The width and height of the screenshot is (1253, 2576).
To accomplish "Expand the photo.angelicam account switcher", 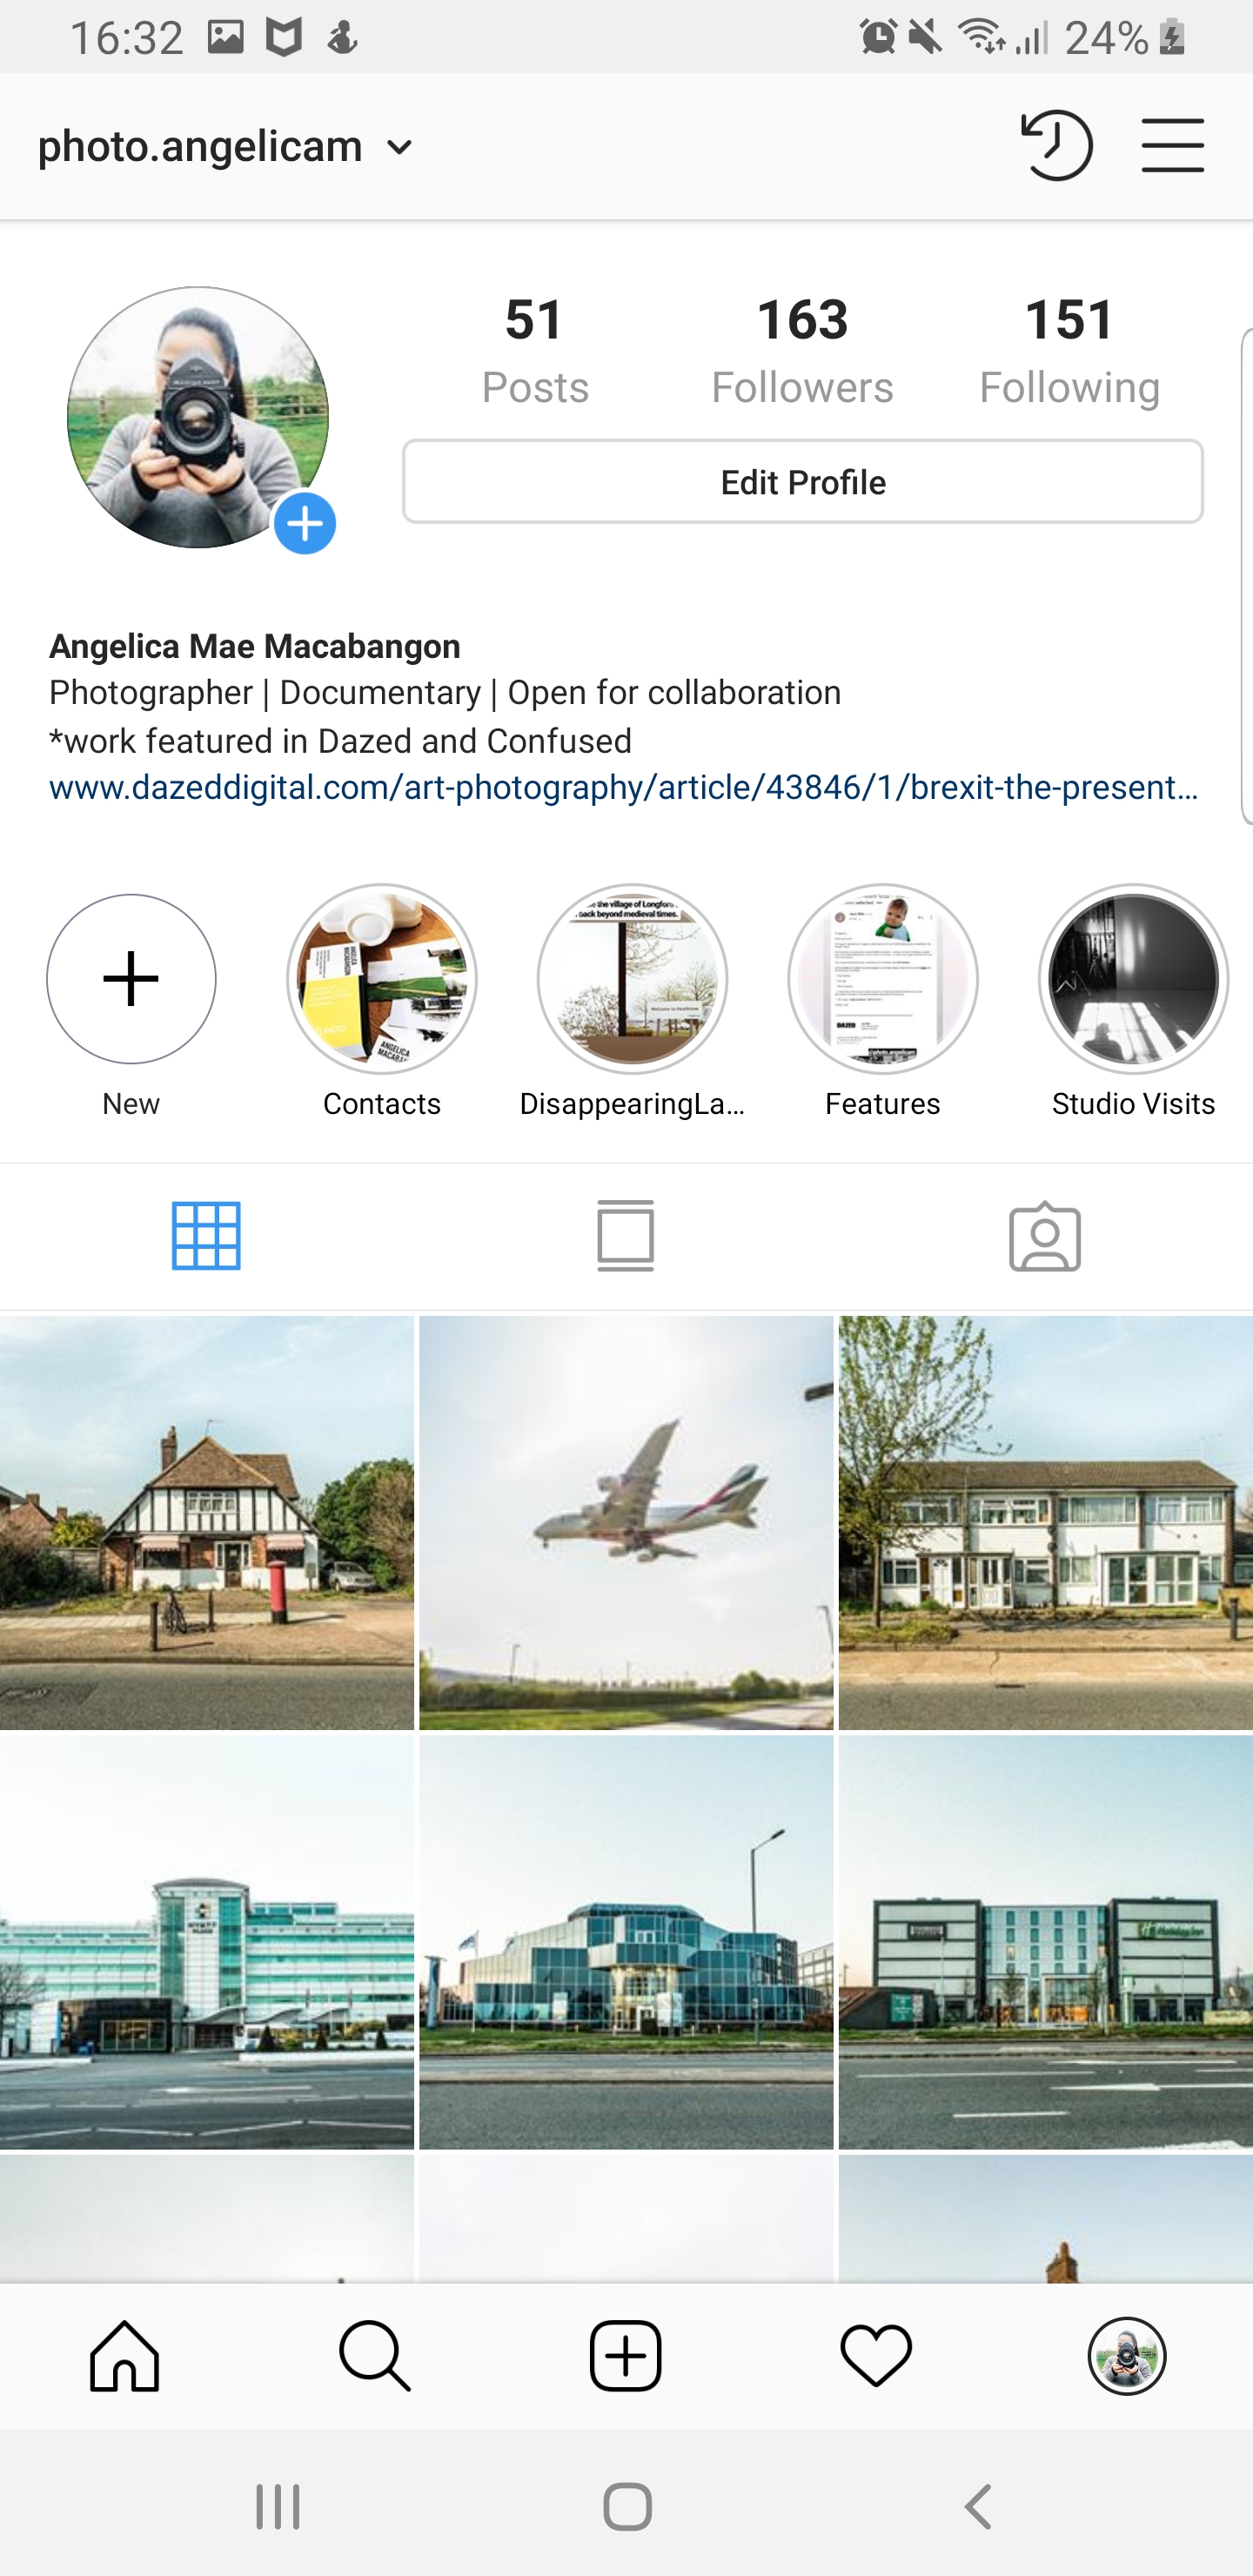I will pyautogui.click(x=226, y=147).
